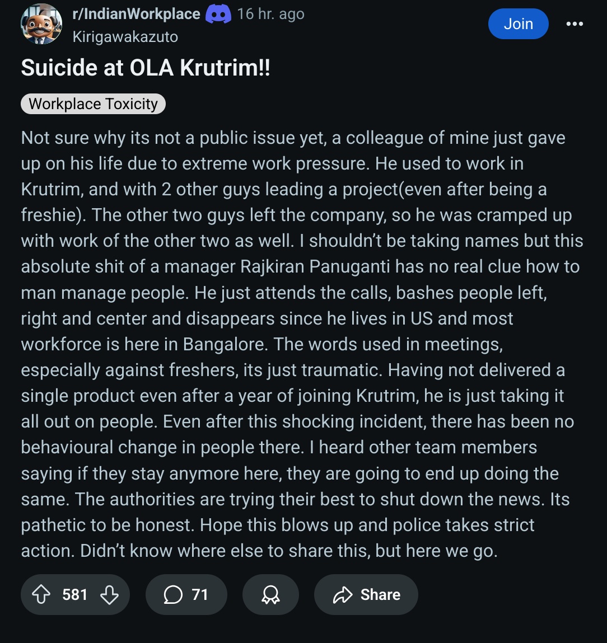This screenshot has width=607, height=643.
Task: Upvote the OLA Krutrim post
Action: pyautogui.click(x=41, y=594)
